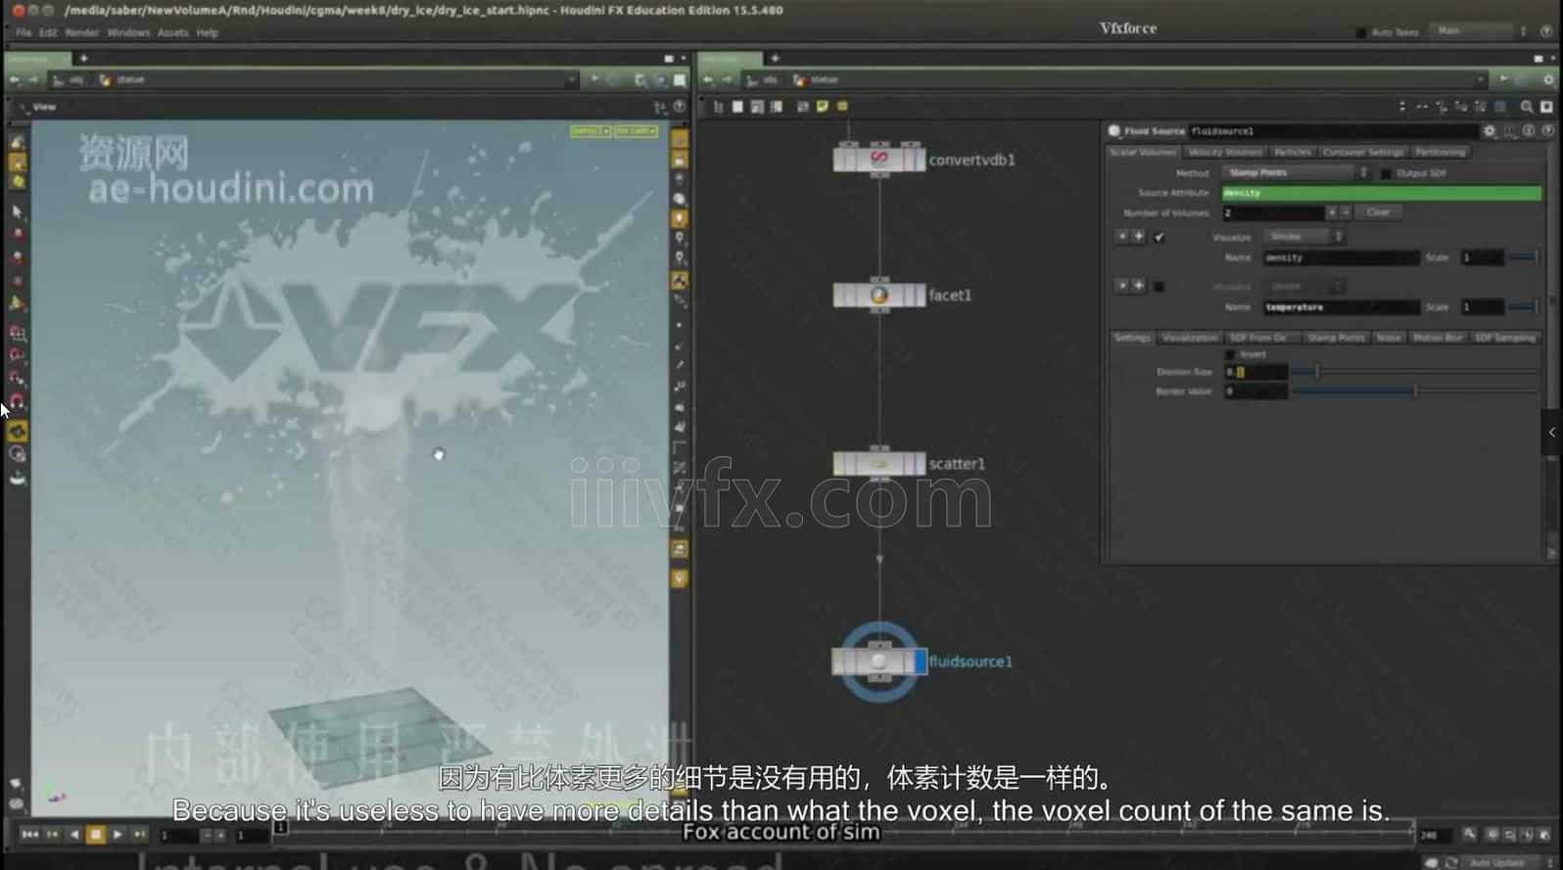Select the convertvdb1 node

[878, 159]
